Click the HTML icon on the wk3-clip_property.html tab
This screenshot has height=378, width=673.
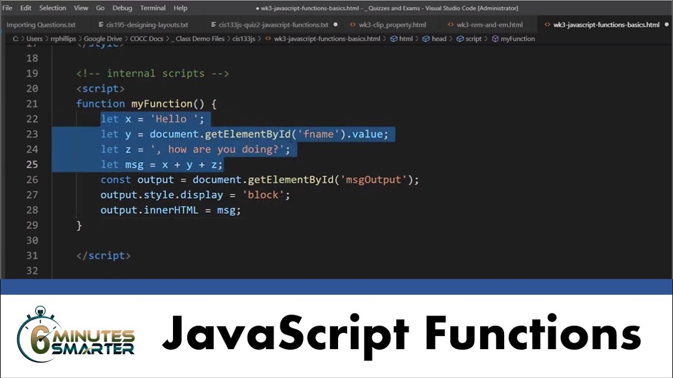click(353, 25)
